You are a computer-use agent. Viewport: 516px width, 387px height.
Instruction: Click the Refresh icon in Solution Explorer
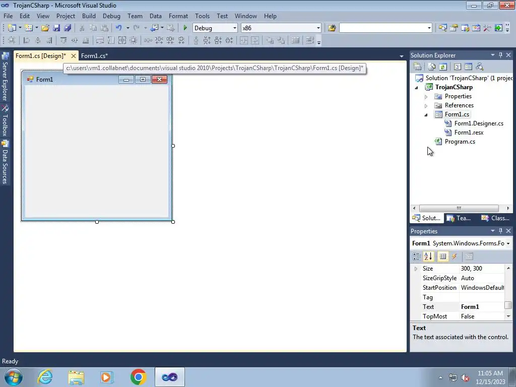tap(443, 67)
